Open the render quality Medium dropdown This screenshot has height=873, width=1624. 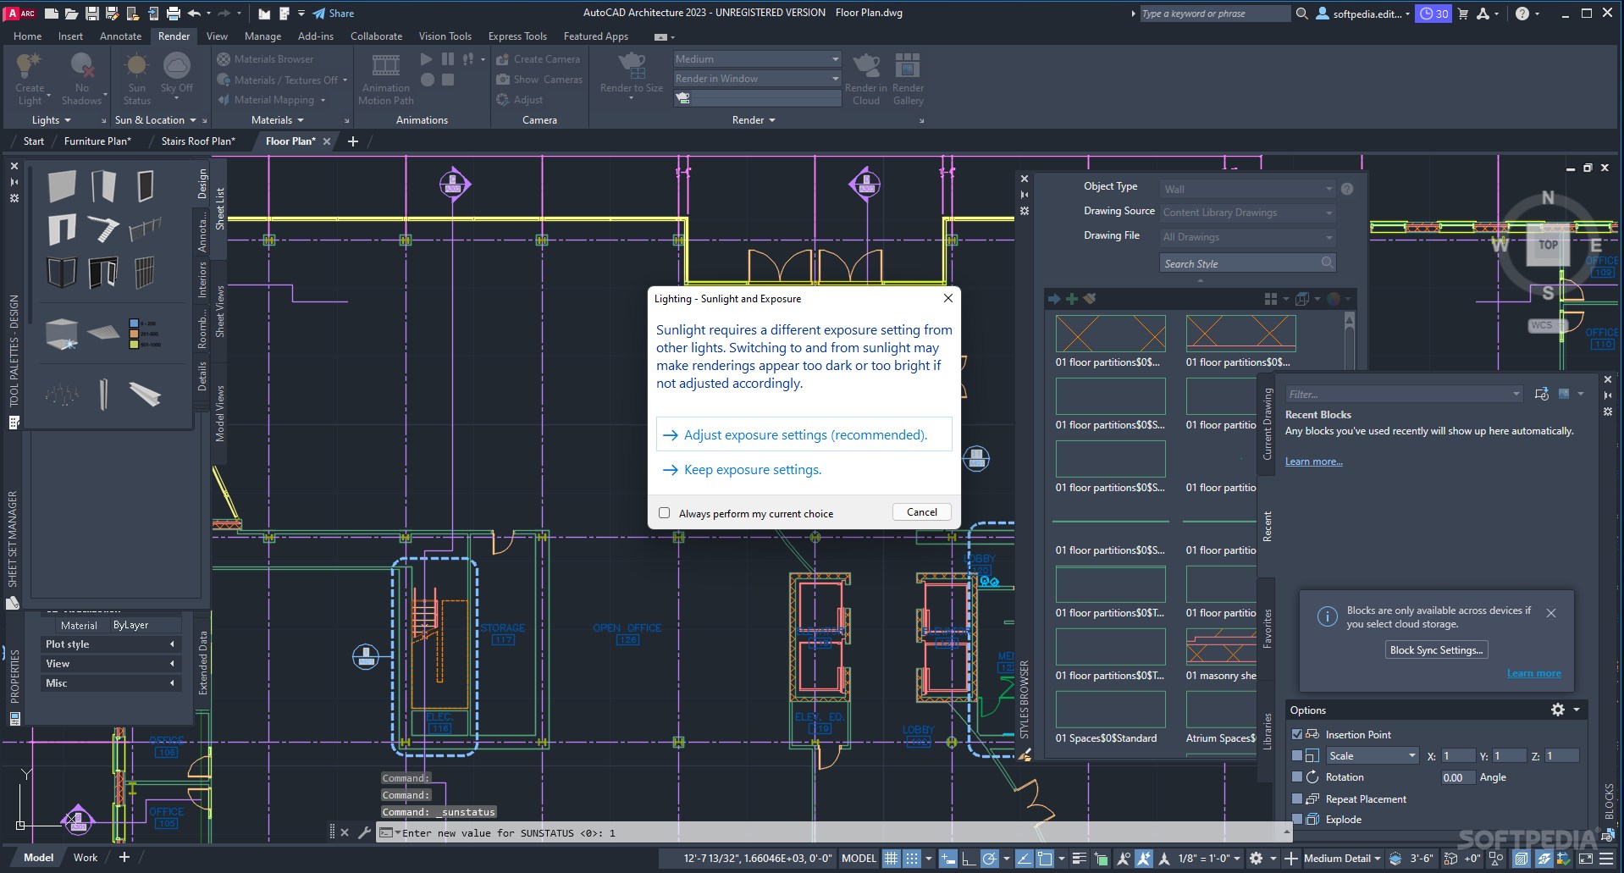coord(757,59)
